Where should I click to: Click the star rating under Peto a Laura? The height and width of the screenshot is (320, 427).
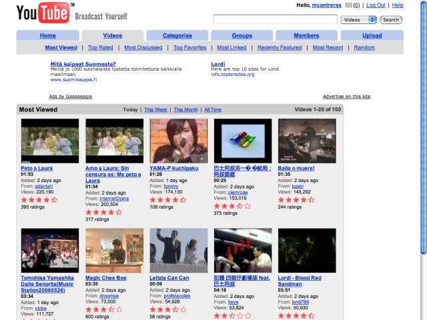(37, 199)
